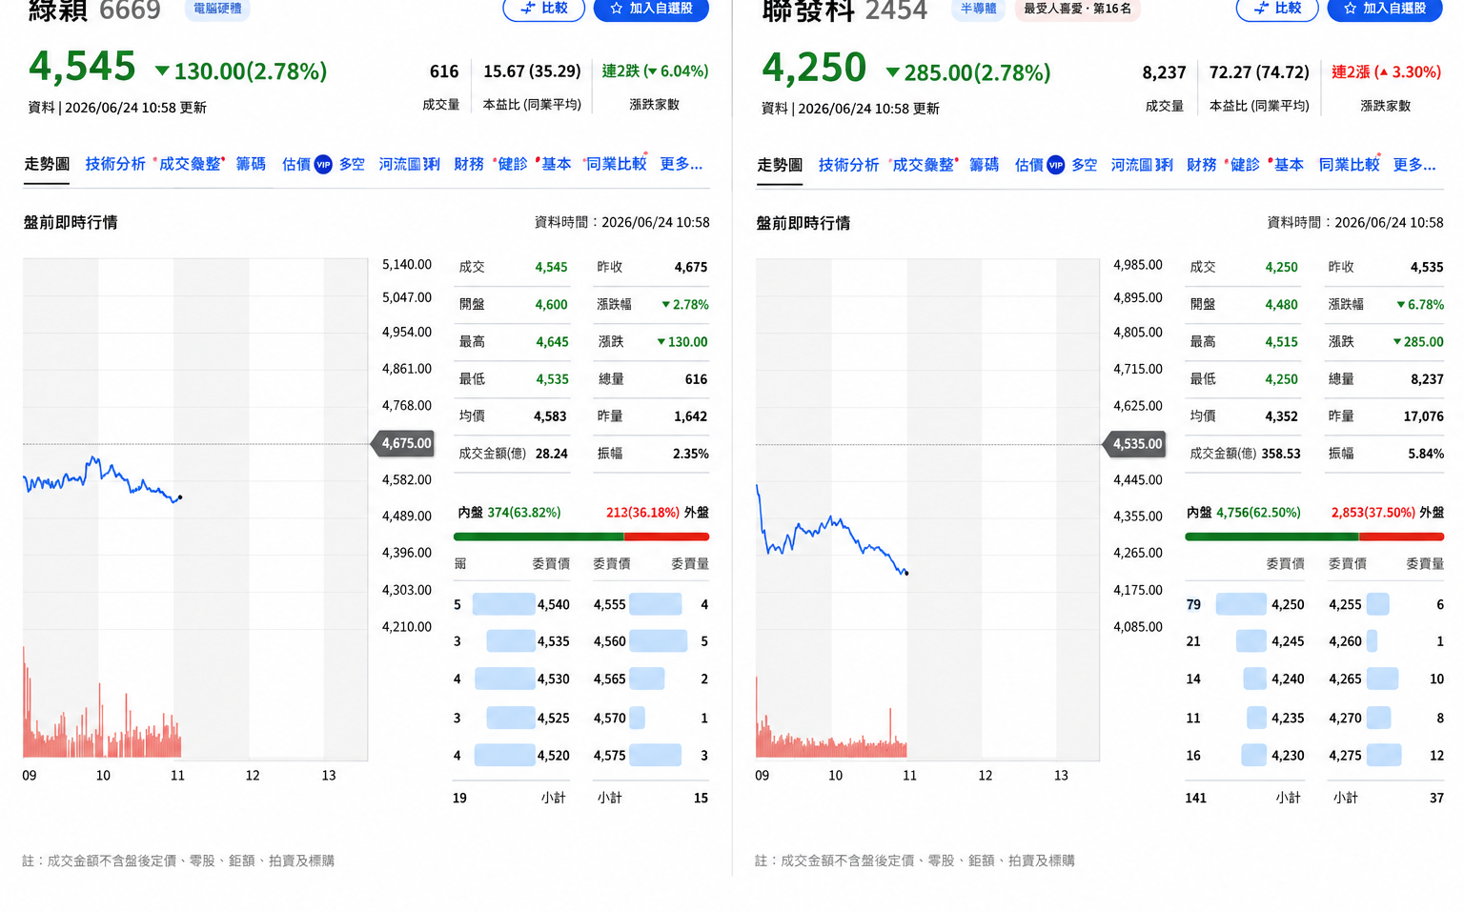
Task: Click 加入自選股 button in 綠穎 panel
Action: 651,9
